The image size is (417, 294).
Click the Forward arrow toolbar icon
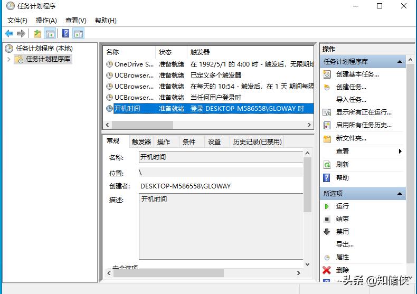21,33
